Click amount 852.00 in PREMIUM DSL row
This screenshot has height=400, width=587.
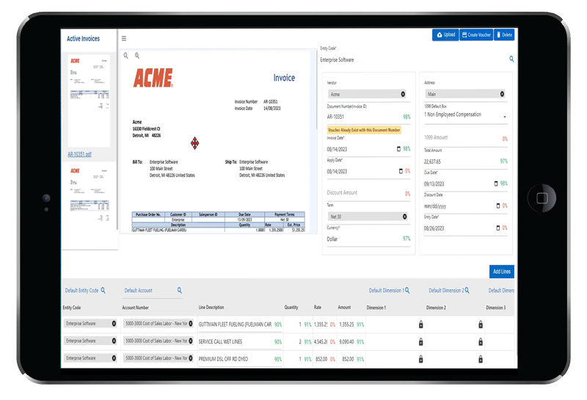tap(348, 359)
